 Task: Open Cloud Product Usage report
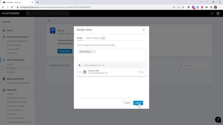click(15, 106)
